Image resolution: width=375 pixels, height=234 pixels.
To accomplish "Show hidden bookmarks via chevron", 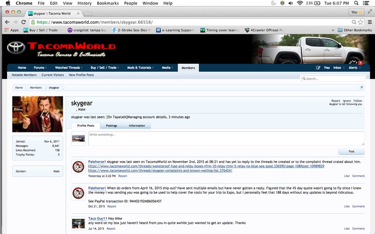I will 333,30.
